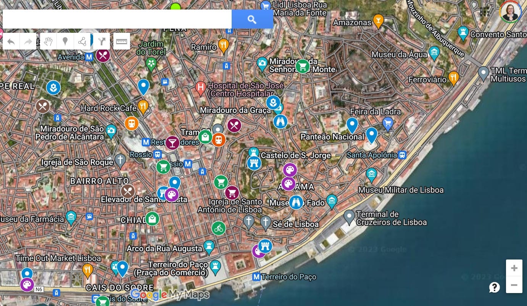Click the binoculars marker at Miradouro da Graça
The width and height of the screenshot is (527, 306).
280,122
